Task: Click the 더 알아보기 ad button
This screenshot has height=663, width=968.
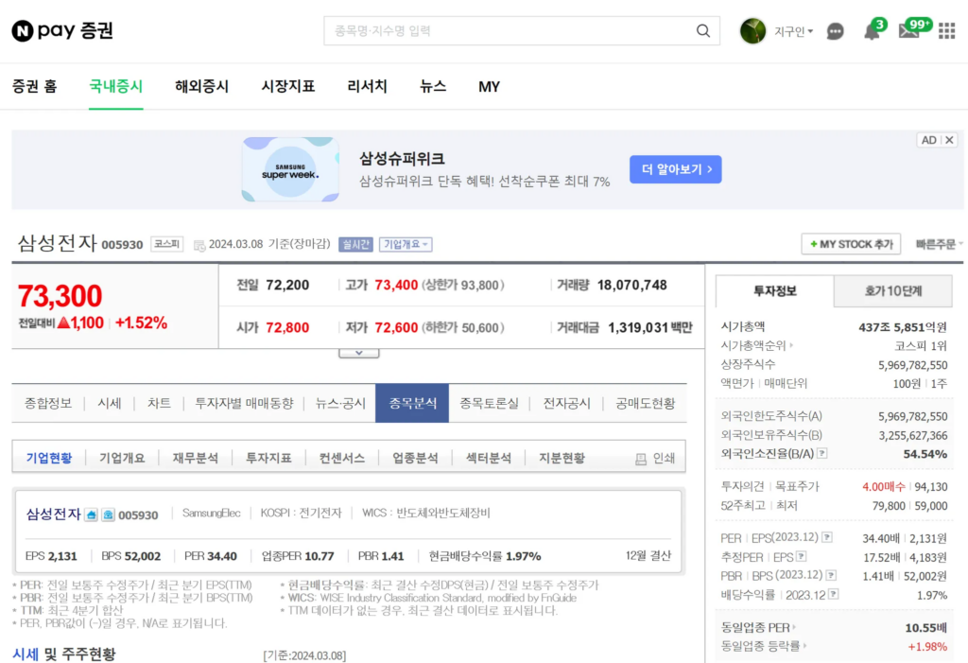Action: (675, 169)
